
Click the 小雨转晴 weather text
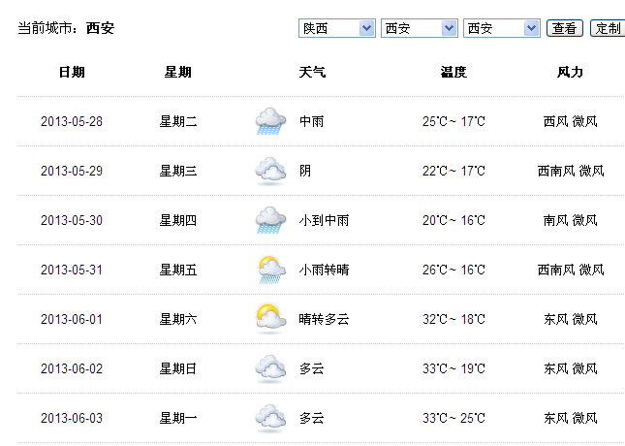[324, 271]
